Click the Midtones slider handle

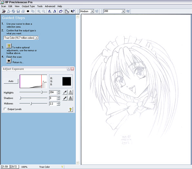31,104
